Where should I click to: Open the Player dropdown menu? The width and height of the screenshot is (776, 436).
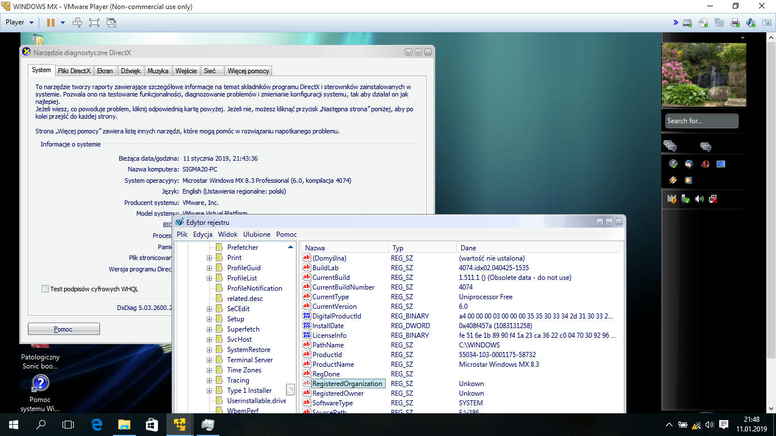coord(19,23)
